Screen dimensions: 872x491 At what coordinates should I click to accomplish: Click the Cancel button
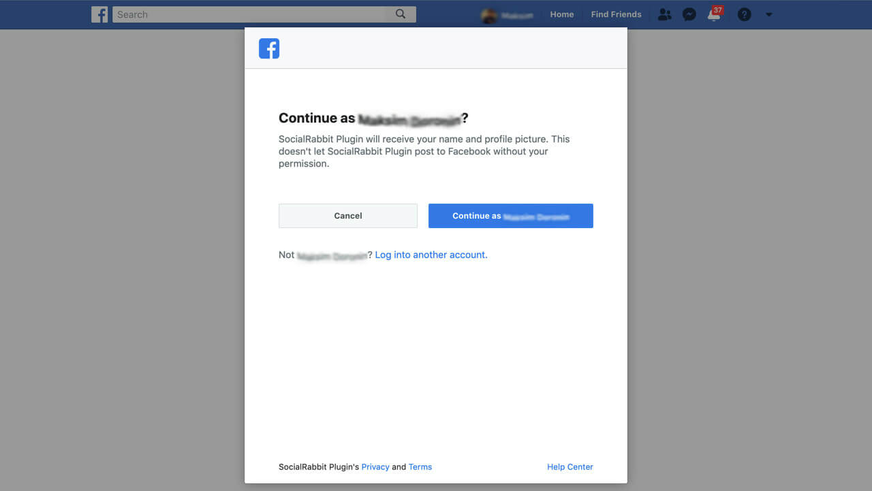347,215
